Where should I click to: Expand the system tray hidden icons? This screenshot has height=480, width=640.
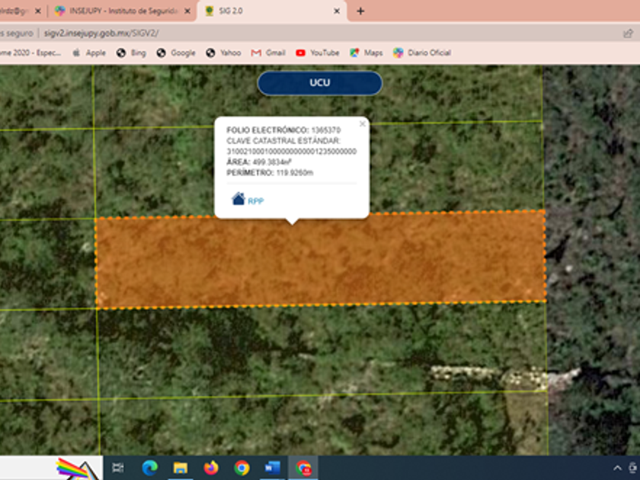(x=617, y=468)
